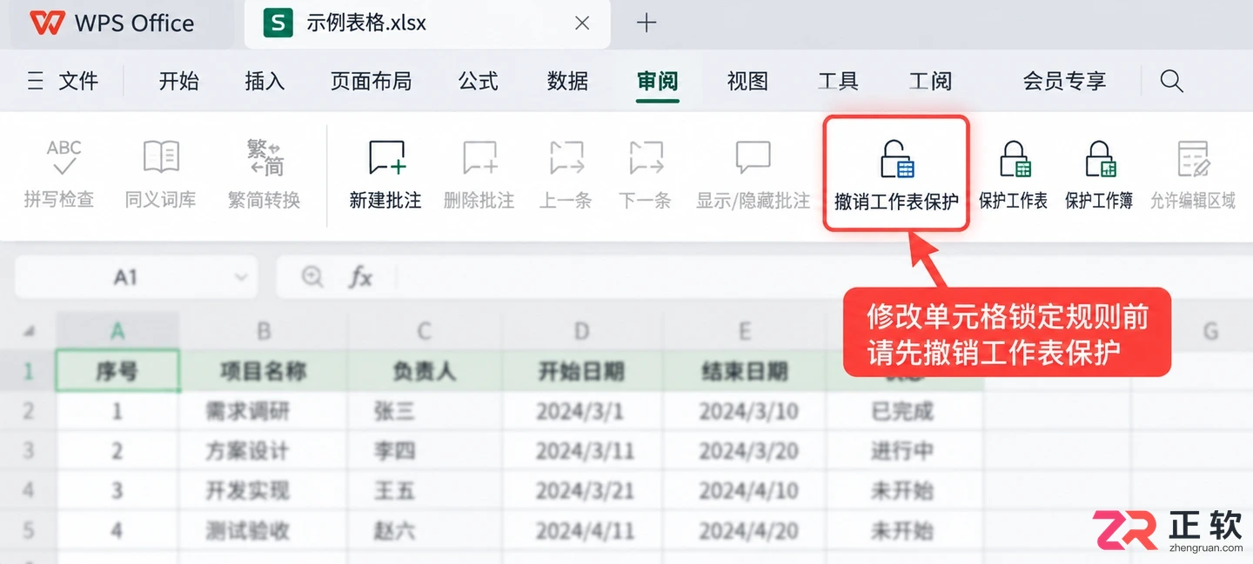This screenshot has height=564, width=1253.
Task: Open the 页面布局 tab
Action: [371, 82]
